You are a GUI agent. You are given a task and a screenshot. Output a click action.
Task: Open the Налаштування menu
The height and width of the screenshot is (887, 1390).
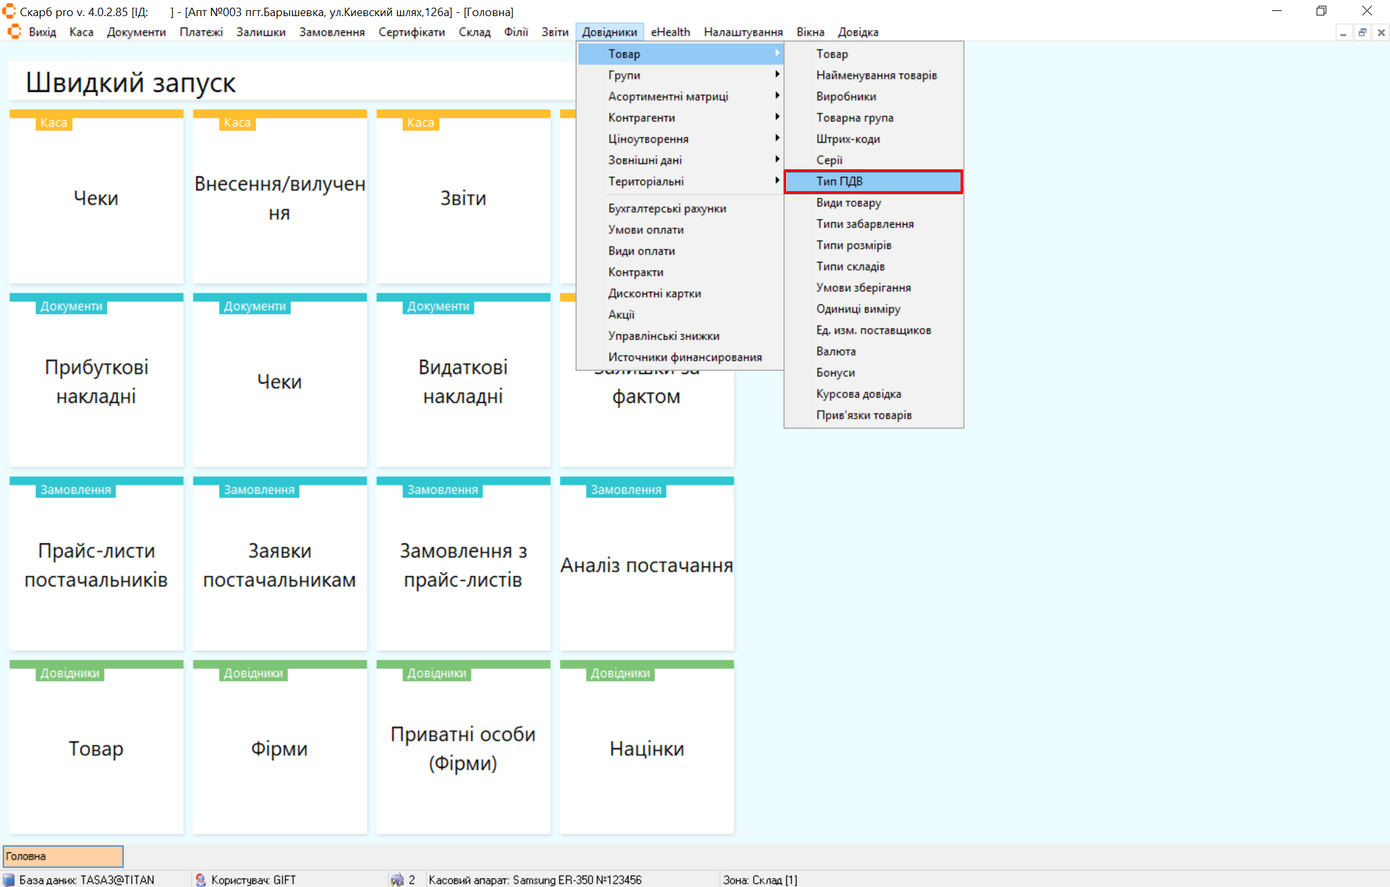pos(742,32)
